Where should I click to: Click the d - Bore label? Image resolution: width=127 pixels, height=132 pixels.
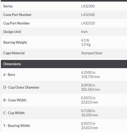(9, 75)
